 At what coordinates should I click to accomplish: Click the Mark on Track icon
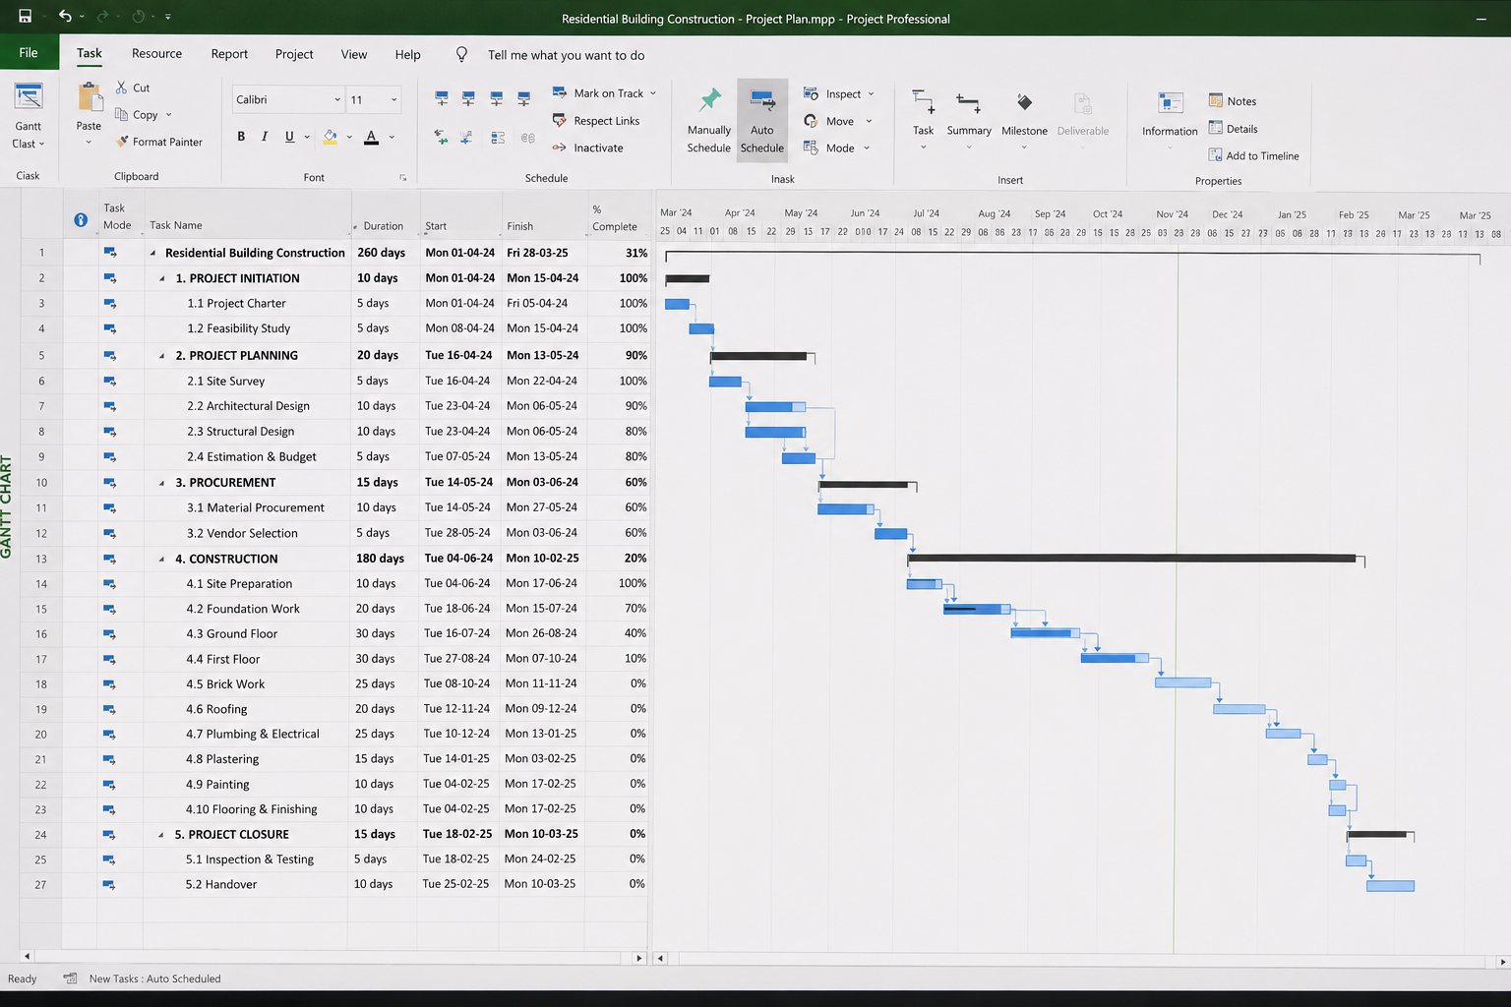[x=559, y=92]
